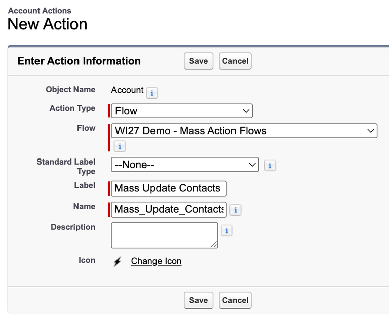Click the 'Icon' field label
The height and width of the screenshot is (318, 389).
click(87, 260)
